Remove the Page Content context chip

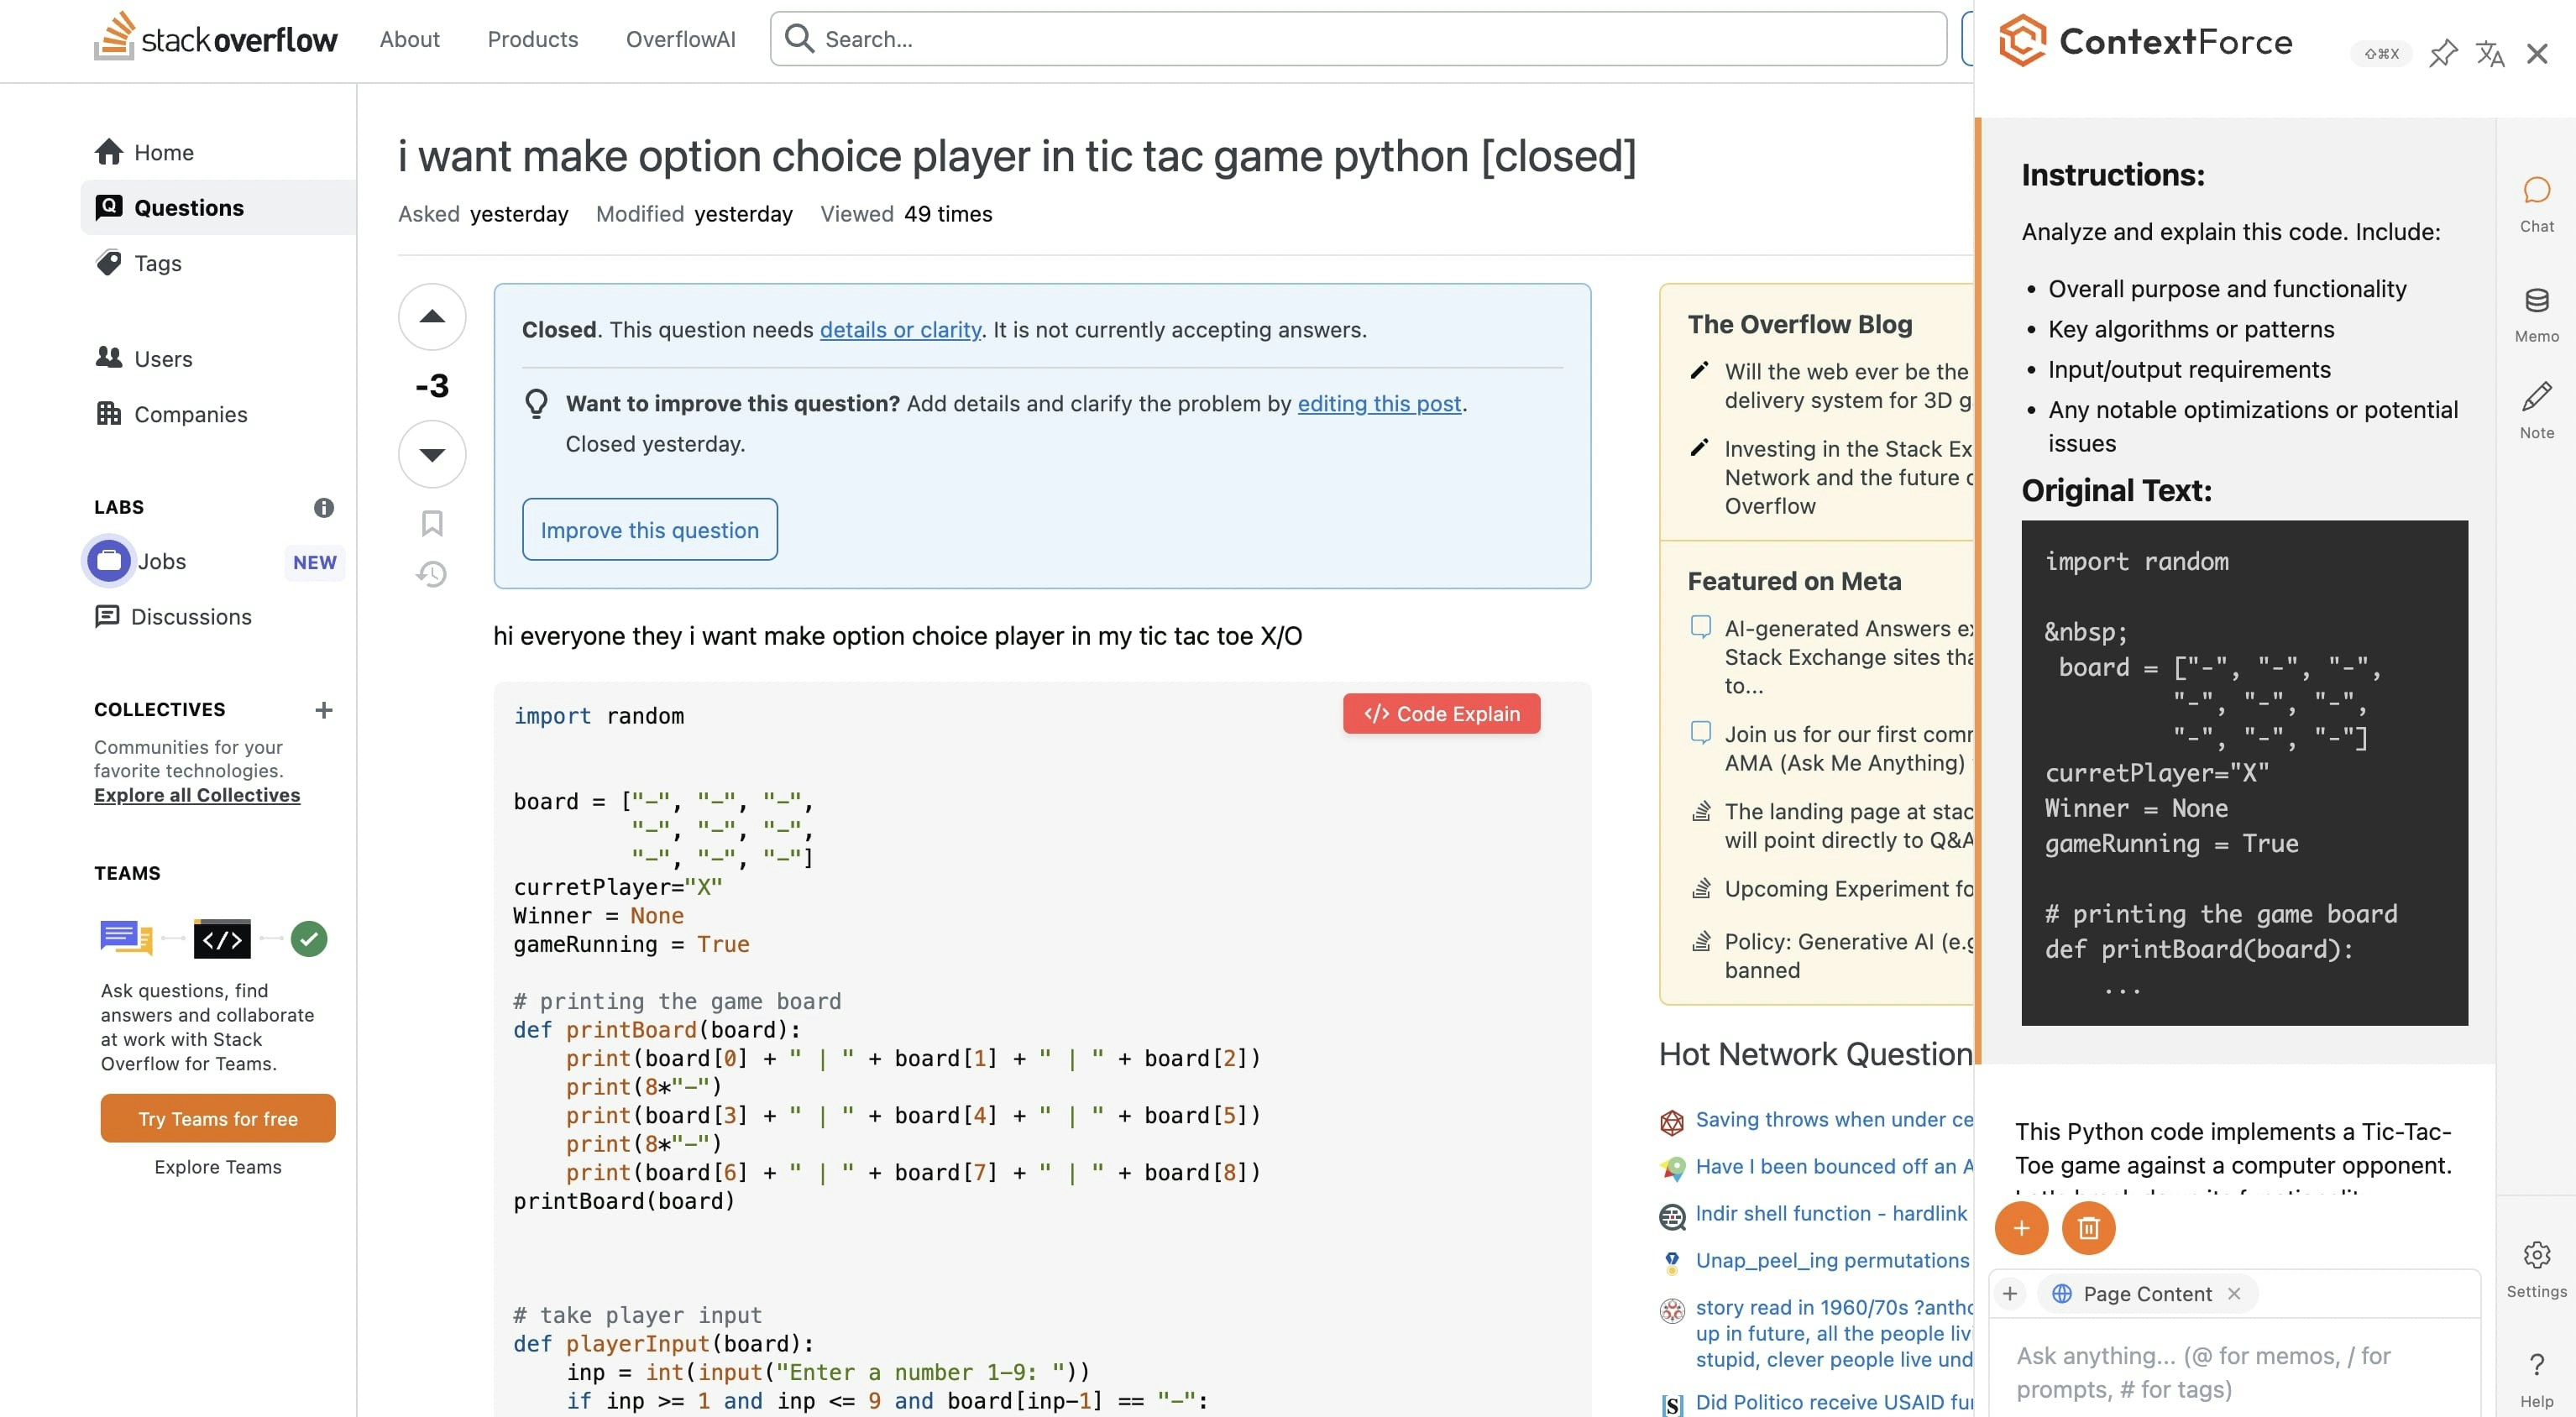tap(2234, 1294)
